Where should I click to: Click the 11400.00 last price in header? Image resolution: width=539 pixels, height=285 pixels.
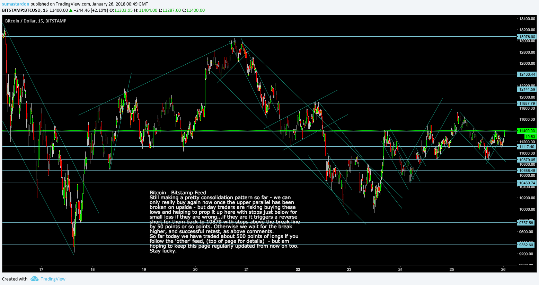pyautogui.click(x=59, y=10)
